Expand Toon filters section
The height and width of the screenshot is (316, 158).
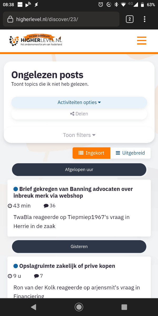click(x=79, y=135)
